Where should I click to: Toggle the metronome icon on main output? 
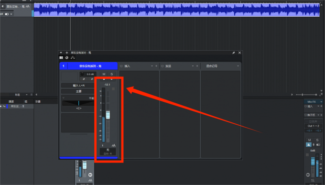(309, 145)
